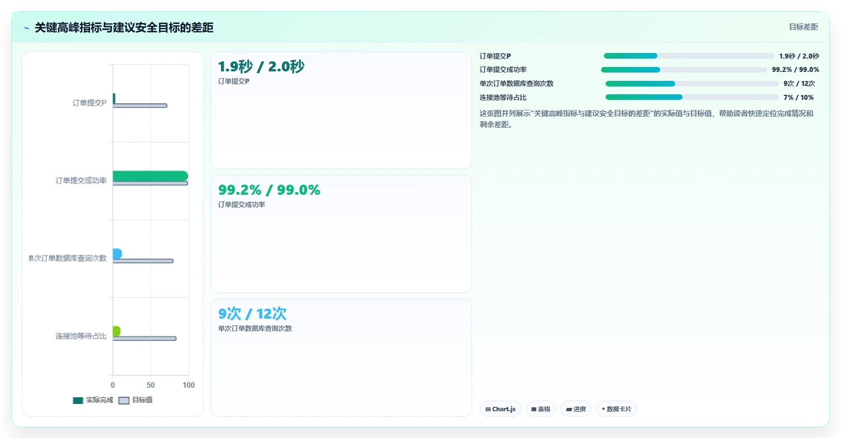Click the Chart.js tag chip

(x=501, y=409)
